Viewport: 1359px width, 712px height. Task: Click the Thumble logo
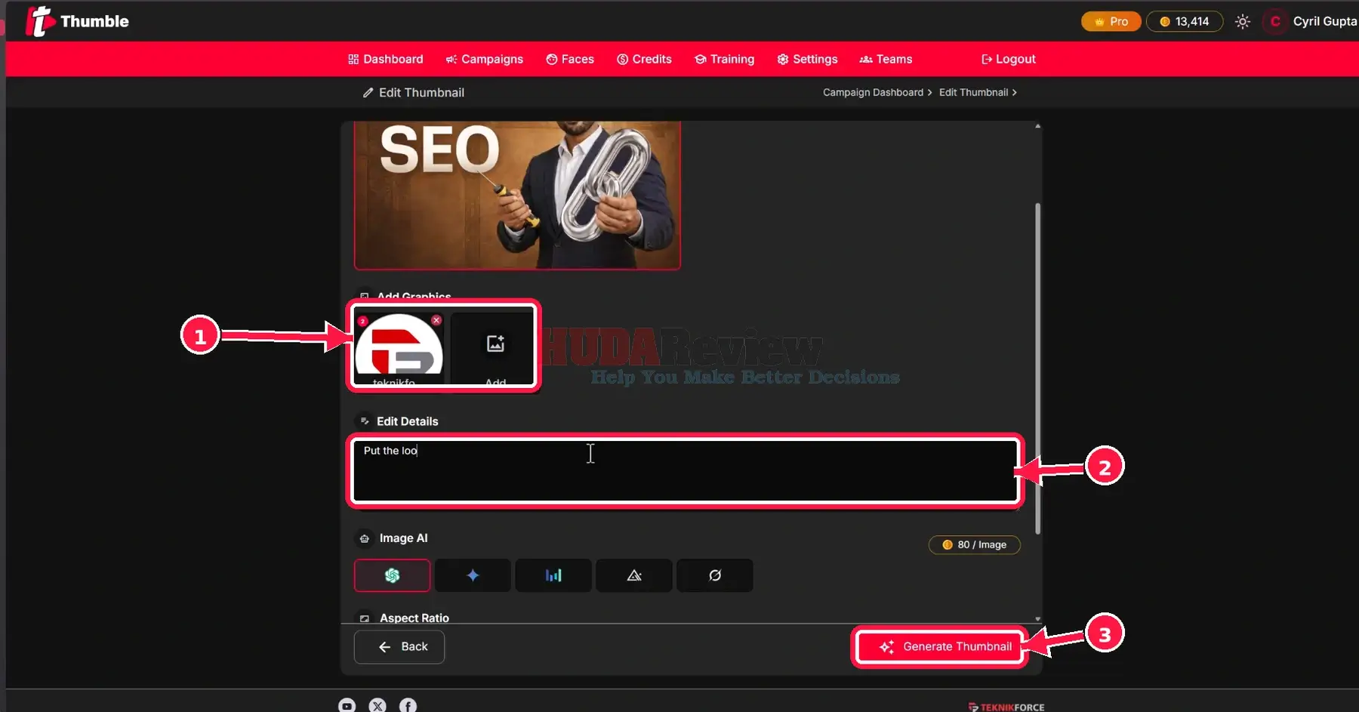pyautogui.click(x=77, y=21)
